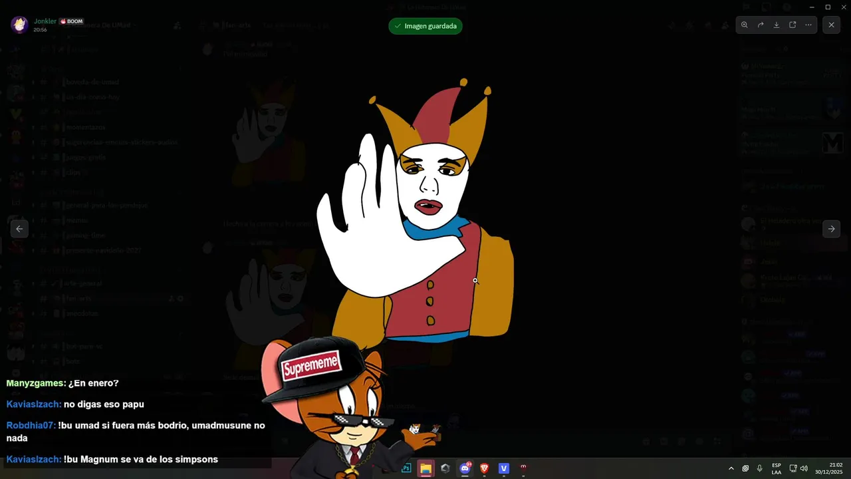The width and height of the screenshot is (851, 479).
Task: Open the Unity hub icon in the taskbar
Action: tap(445, 468)
